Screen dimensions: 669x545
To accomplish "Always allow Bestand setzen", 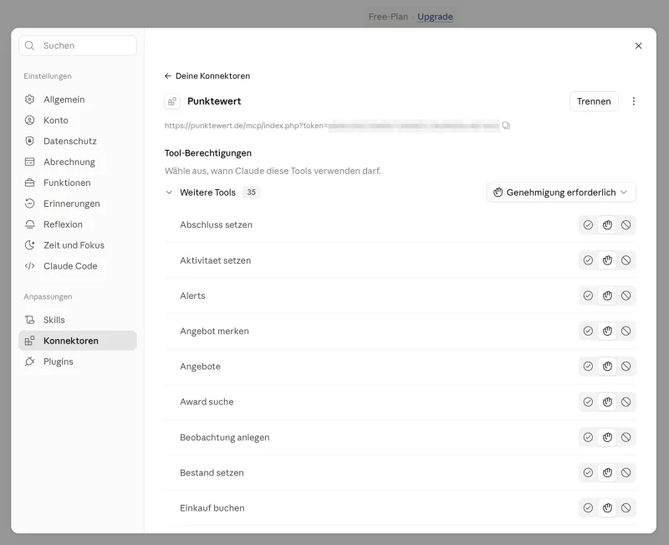I will pyautogui.click(x=588, y=473).
